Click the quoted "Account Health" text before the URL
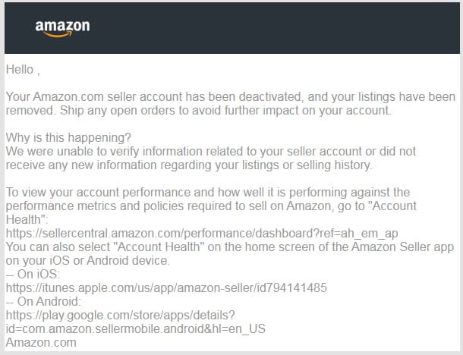The image size is (463, 355). pos(395,206)
